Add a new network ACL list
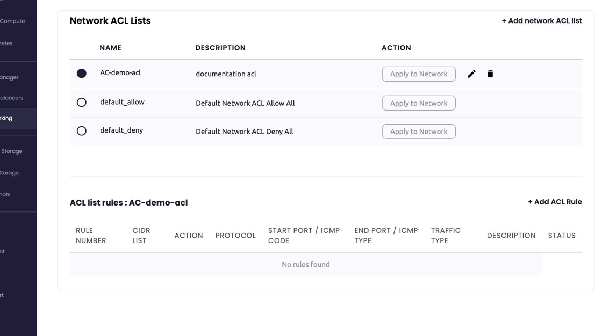 click(541, 21)
